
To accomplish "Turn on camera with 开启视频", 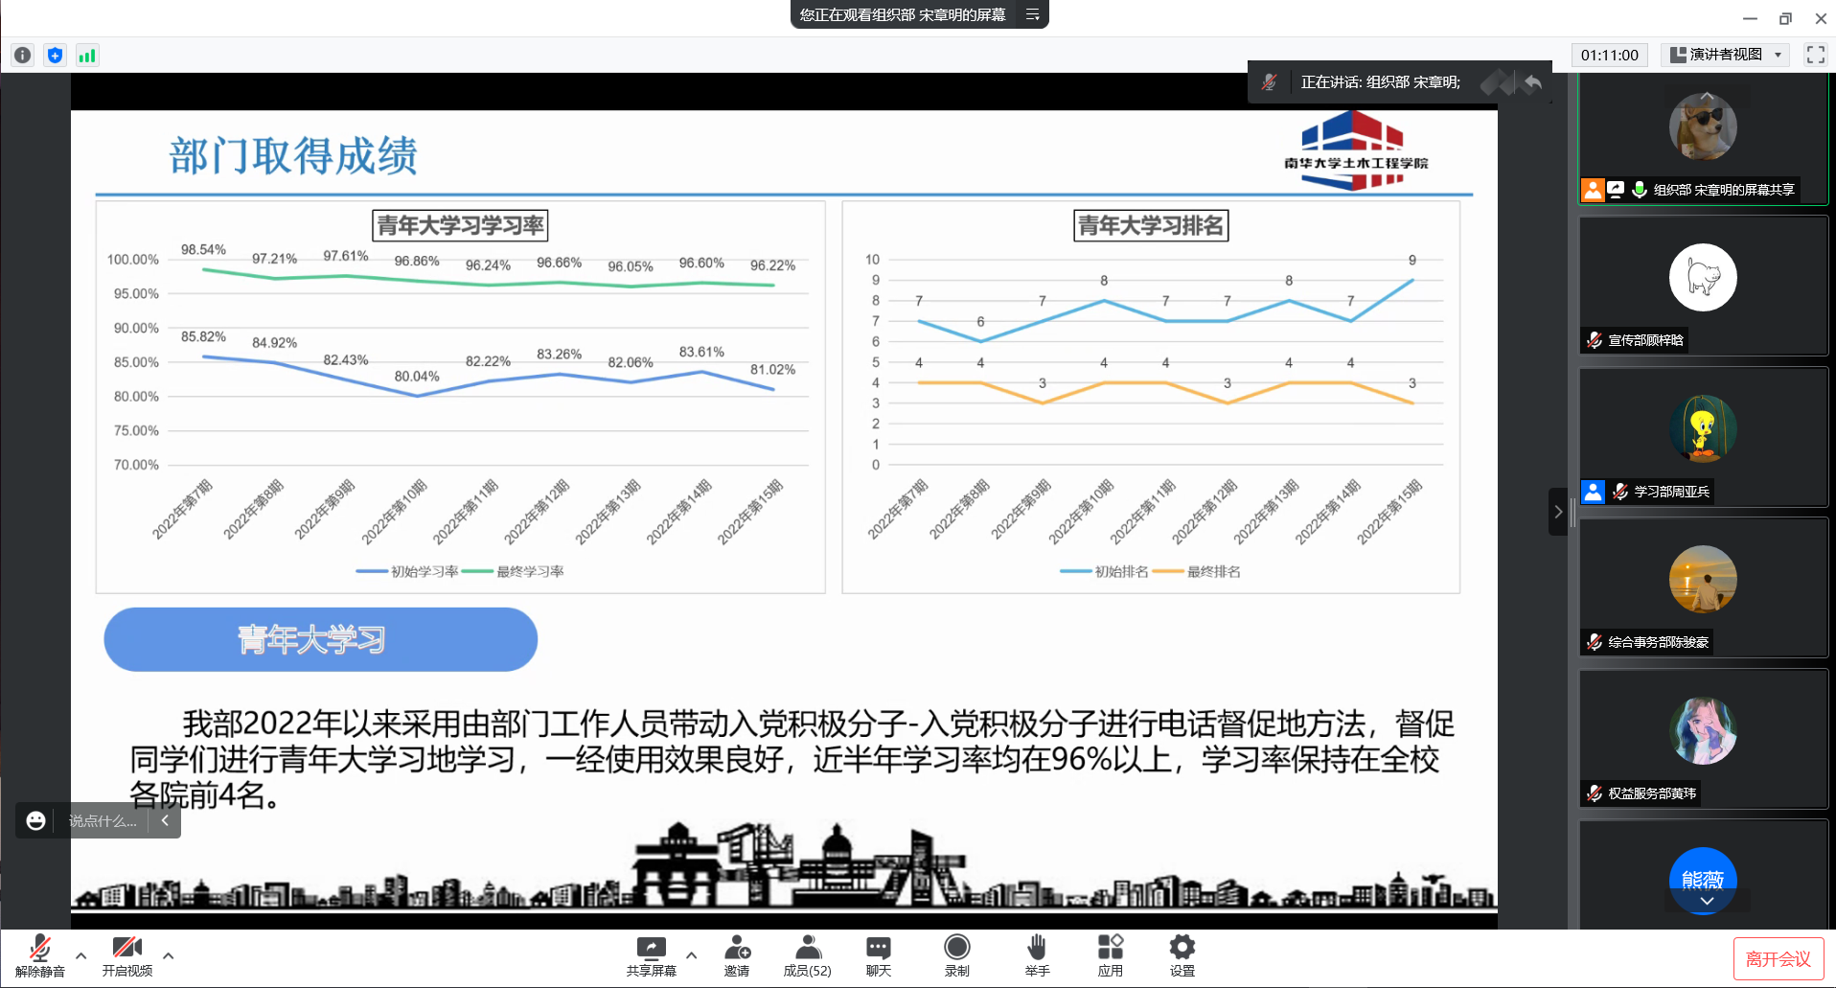I will tap(127, 955).
